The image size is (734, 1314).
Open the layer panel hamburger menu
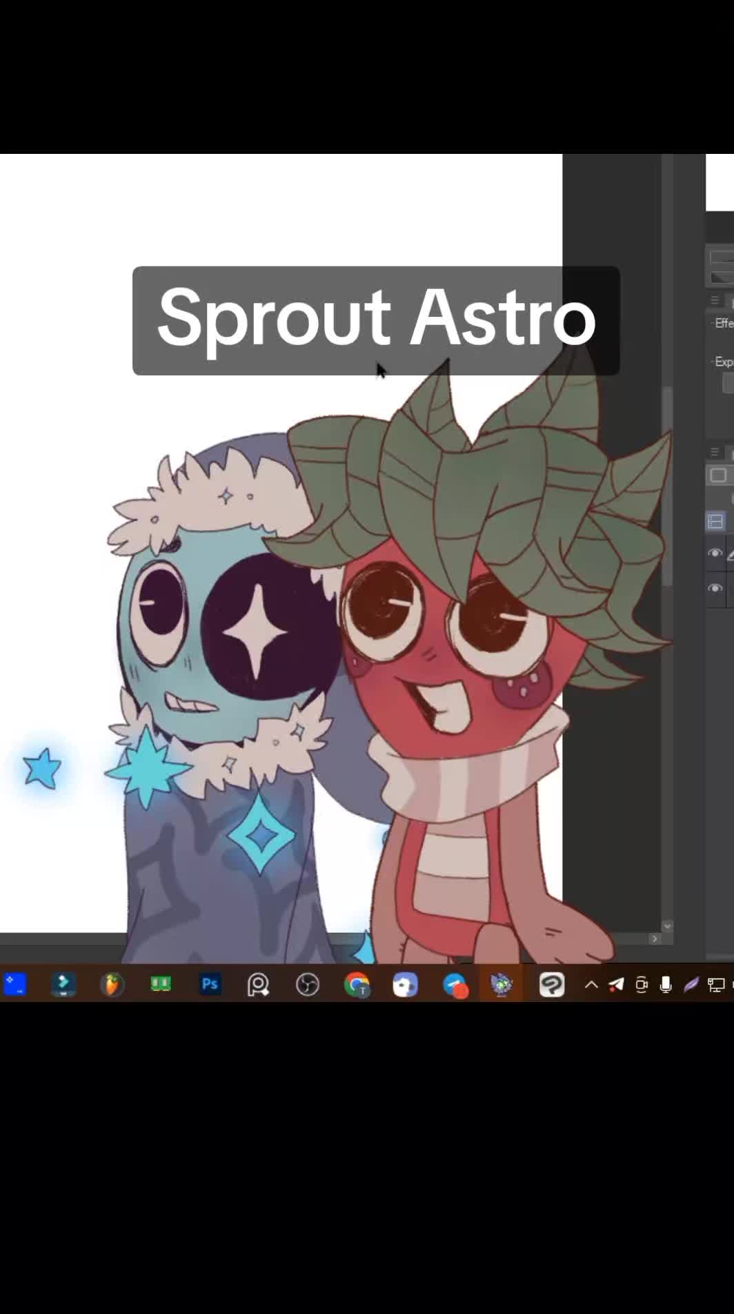click(x=715, y=452)
